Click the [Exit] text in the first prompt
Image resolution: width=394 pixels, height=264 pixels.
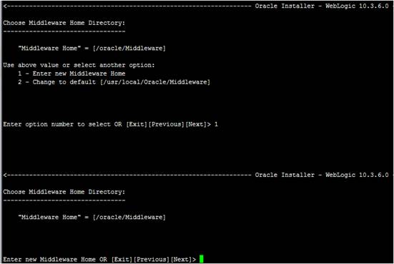pos(137,124)
